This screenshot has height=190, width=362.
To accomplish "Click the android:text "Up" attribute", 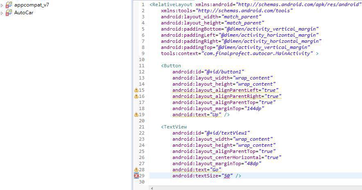I will [x=197, y=115].
